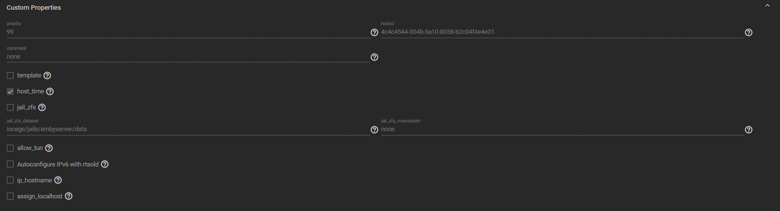Click the priority input field
Viewport: 780px width, 211px height.
tap(188, 32)
